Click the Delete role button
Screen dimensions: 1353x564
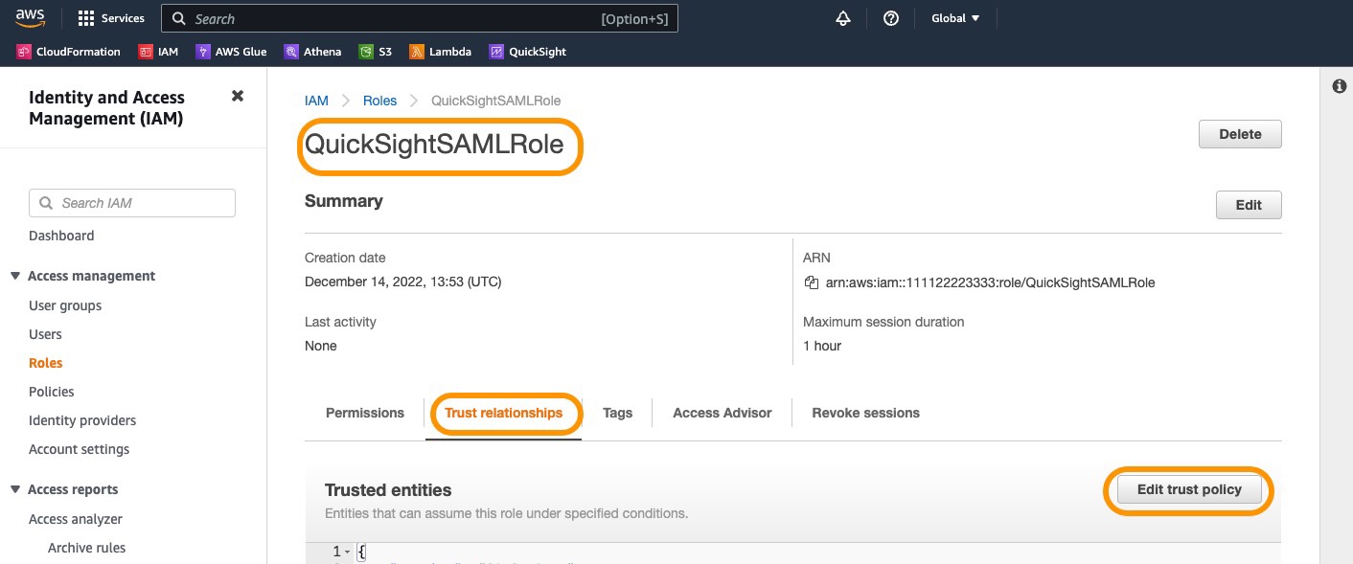1240,134
